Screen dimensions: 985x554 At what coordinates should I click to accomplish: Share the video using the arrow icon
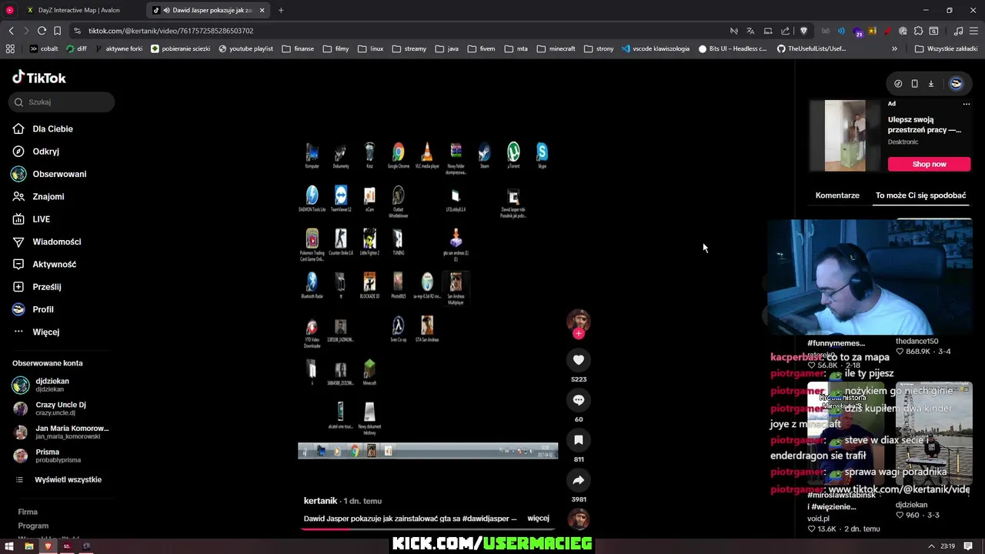point(579,479)
